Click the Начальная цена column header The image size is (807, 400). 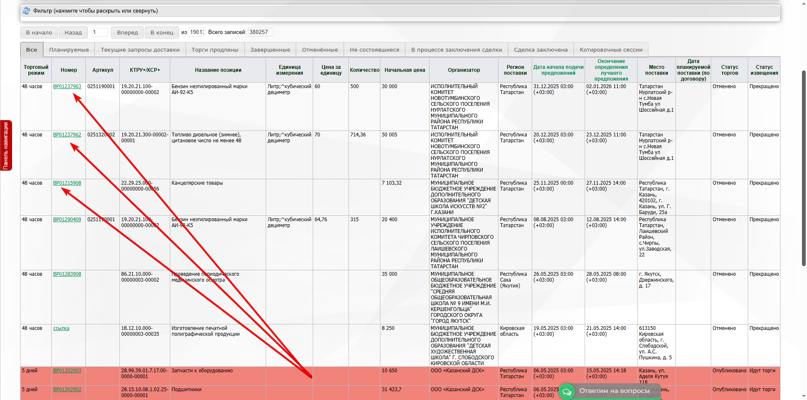[x=405, y=70]
